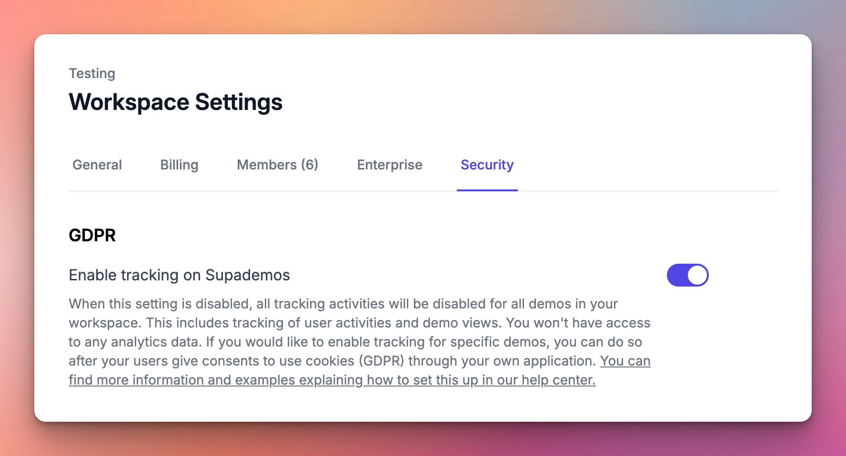Viewport: 846px width, 456px height.
Task: Click the "Testing" workspace name label
Action: (x=92, y=73)
